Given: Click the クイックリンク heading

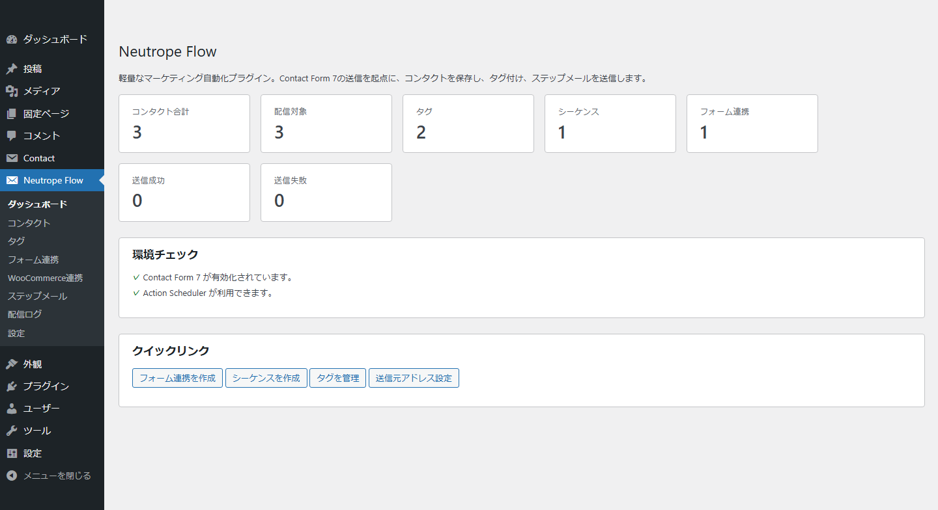Looking at the screenshot, I should tap(171, 351).
